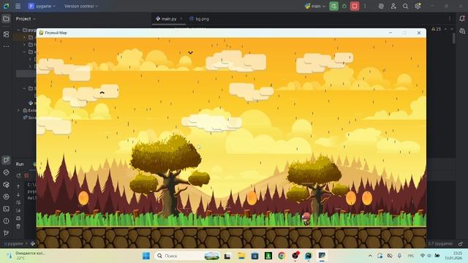Toggle the Project tool window folder icon
This screenshot has width=468, height=263.
[x=6, y=19]
